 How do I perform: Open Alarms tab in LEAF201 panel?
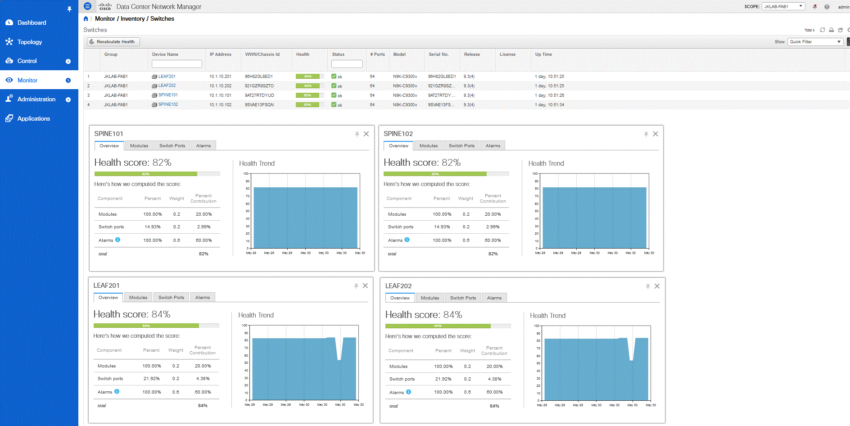click(203, 298)
